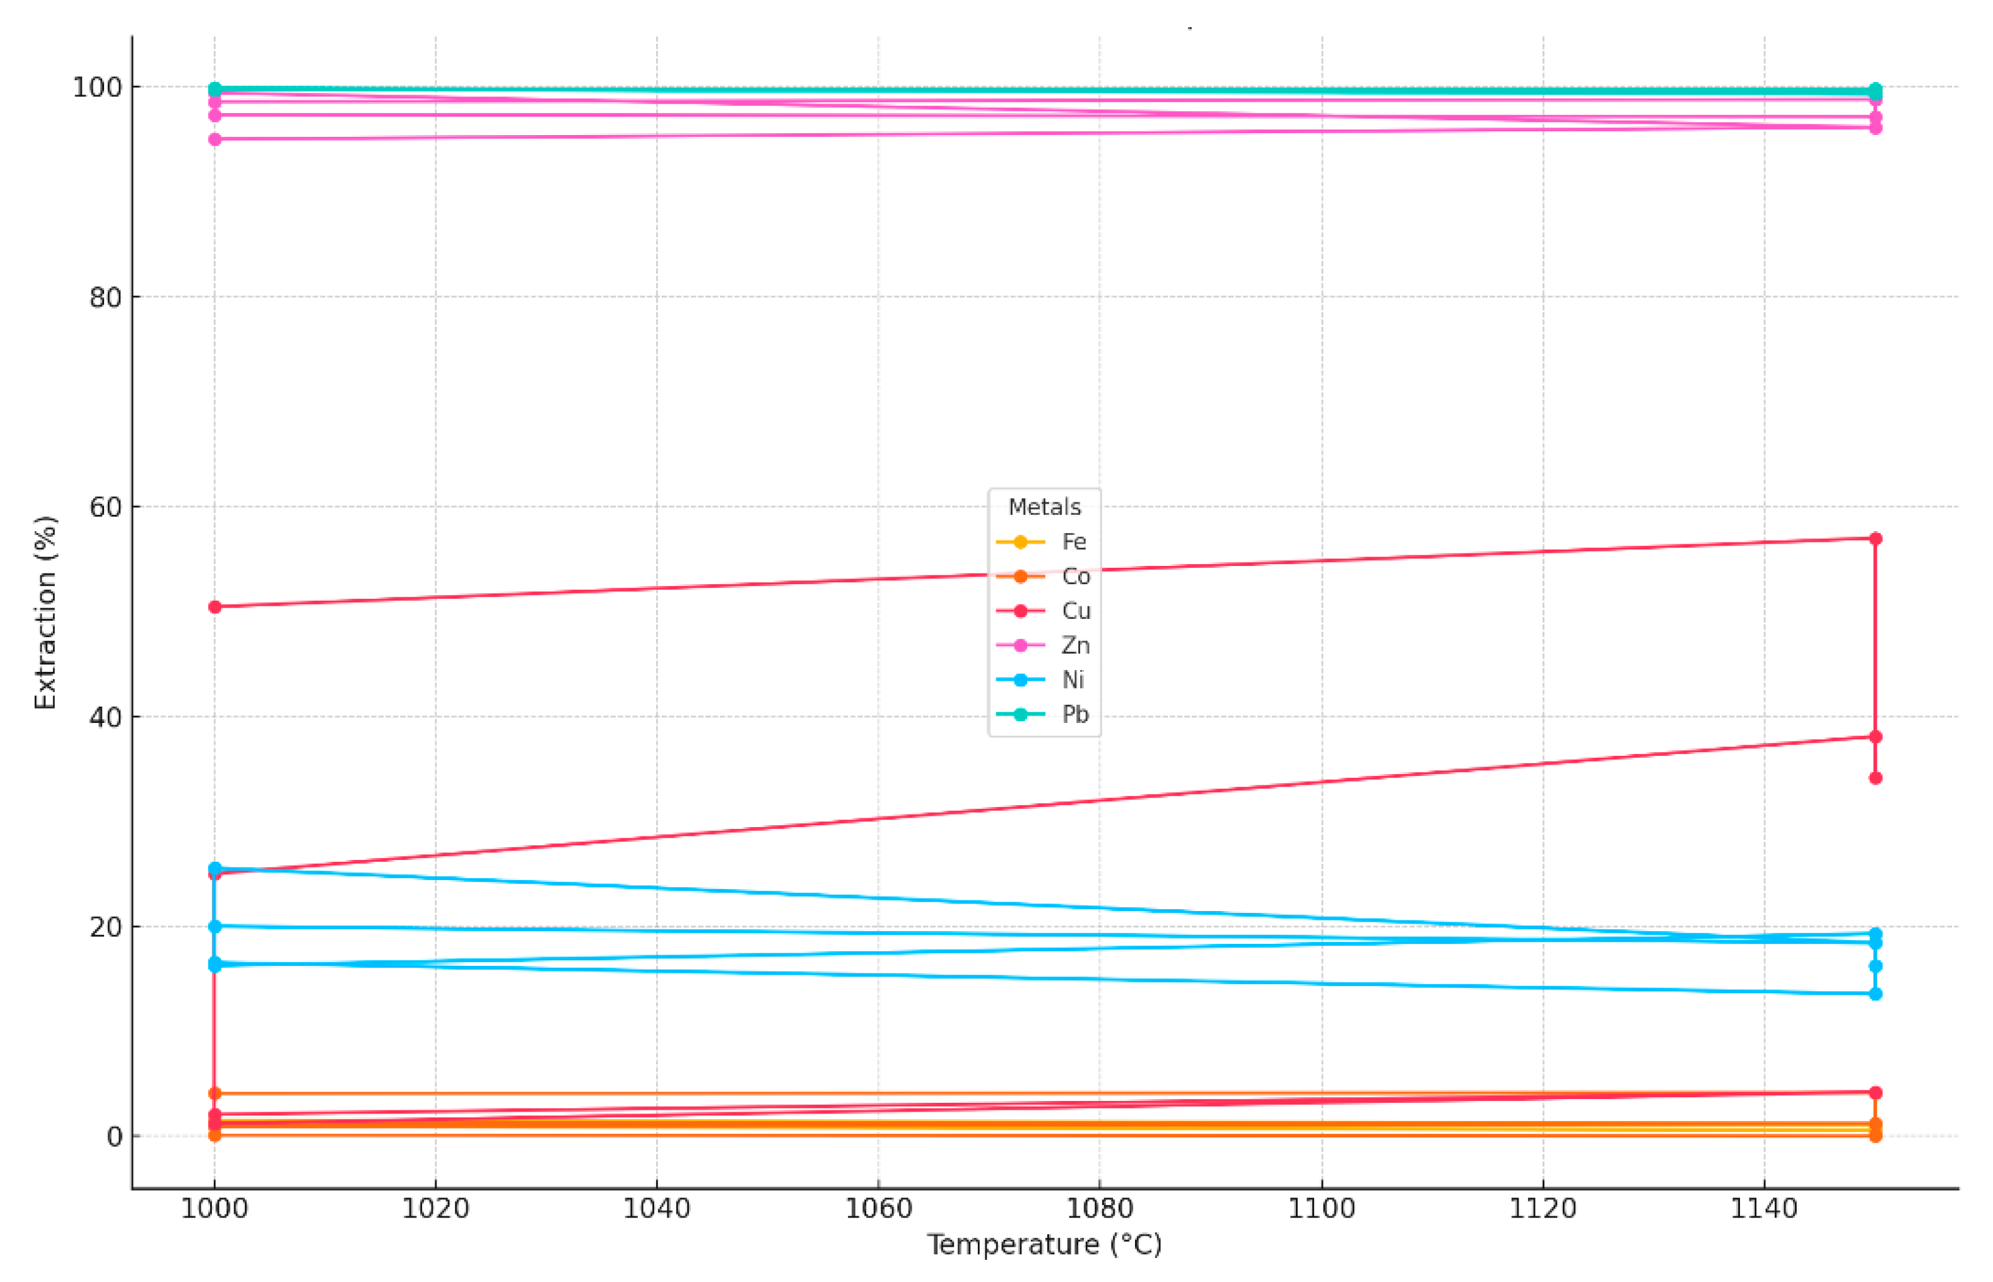Viewport: 1993px width, 1282px height.
Task: Select the Metals legend title
Action: pos(1044,507)
